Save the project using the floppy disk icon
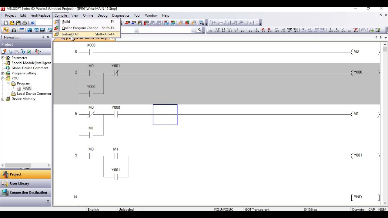The width and height of the screenshot is (388, 218). coord(18,23)
